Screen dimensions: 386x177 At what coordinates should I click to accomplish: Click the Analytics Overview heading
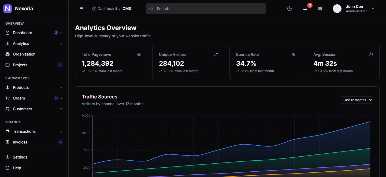pos(106,28)
